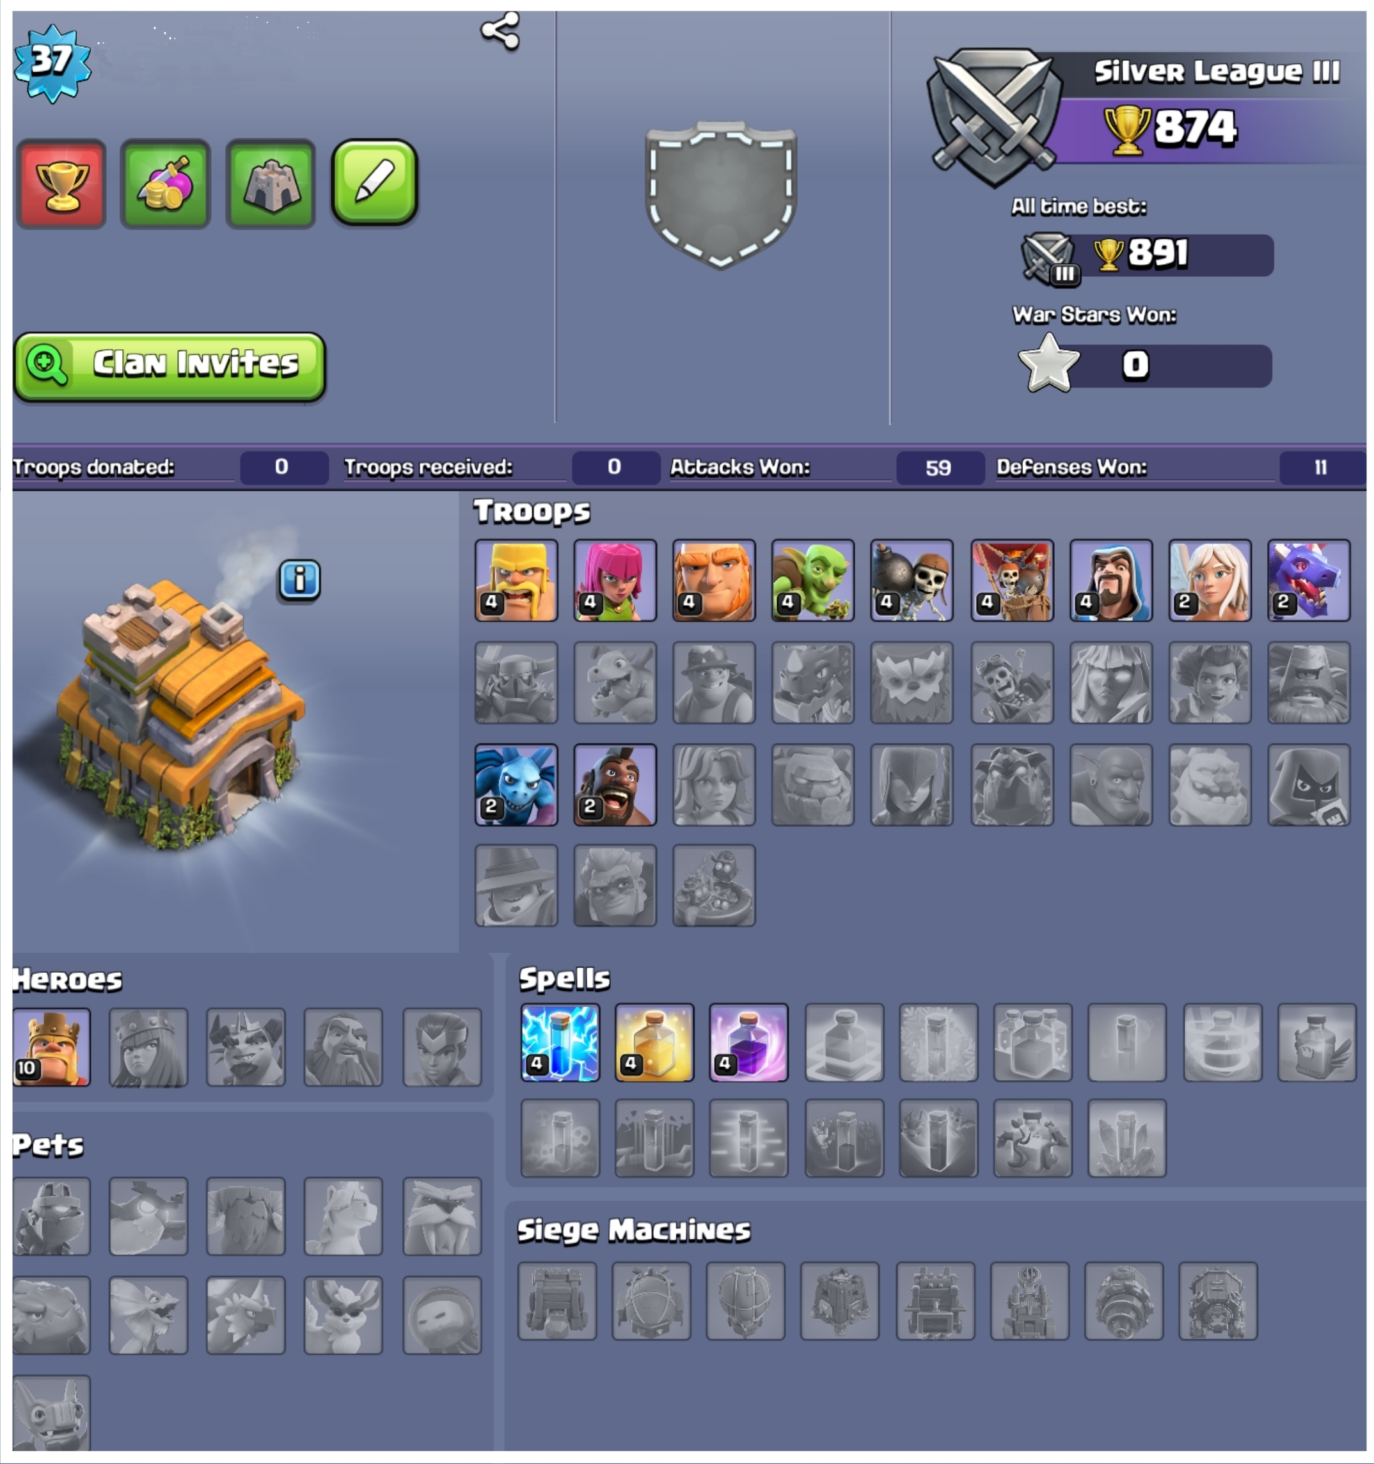
Task: Select the Dragon troop icon
Action: (1309, 580)
